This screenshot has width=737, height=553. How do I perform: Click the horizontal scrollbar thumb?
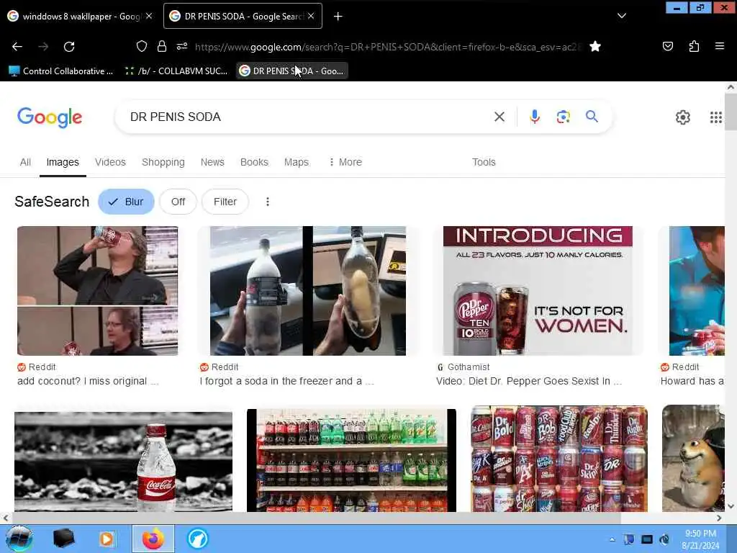click(316, 518)
